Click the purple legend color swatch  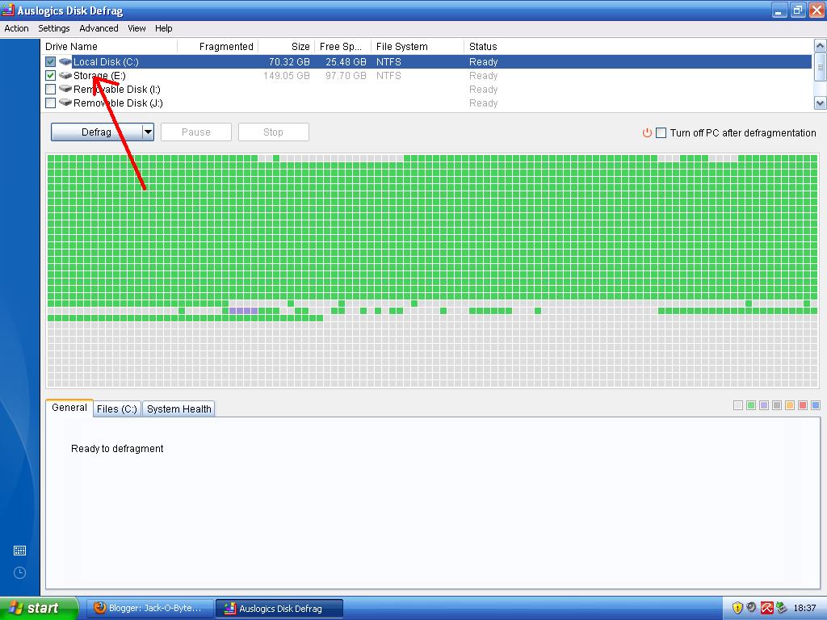click(764, 405)
